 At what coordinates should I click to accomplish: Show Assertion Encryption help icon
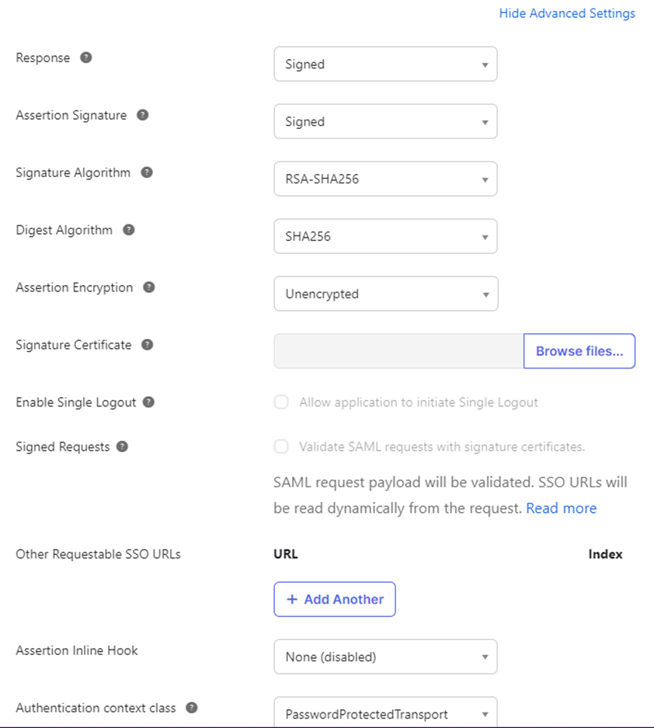click(x=148, y=287)
